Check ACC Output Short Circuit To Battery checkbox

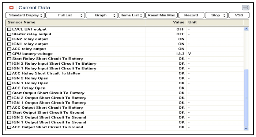click(9, 108)
